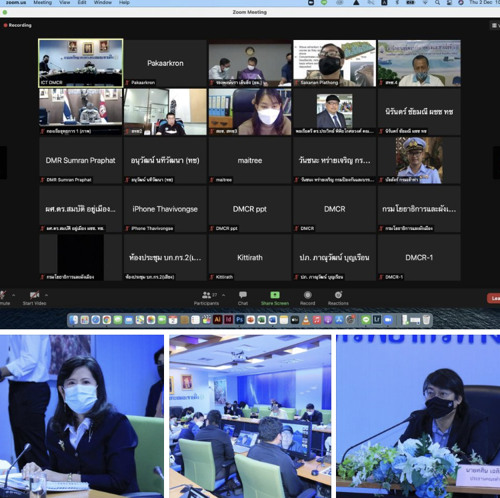Launch Lightroom from the Dock
The width and height of the screenshot is (500, 498).
pyautogui.click(x=377, y=320)
